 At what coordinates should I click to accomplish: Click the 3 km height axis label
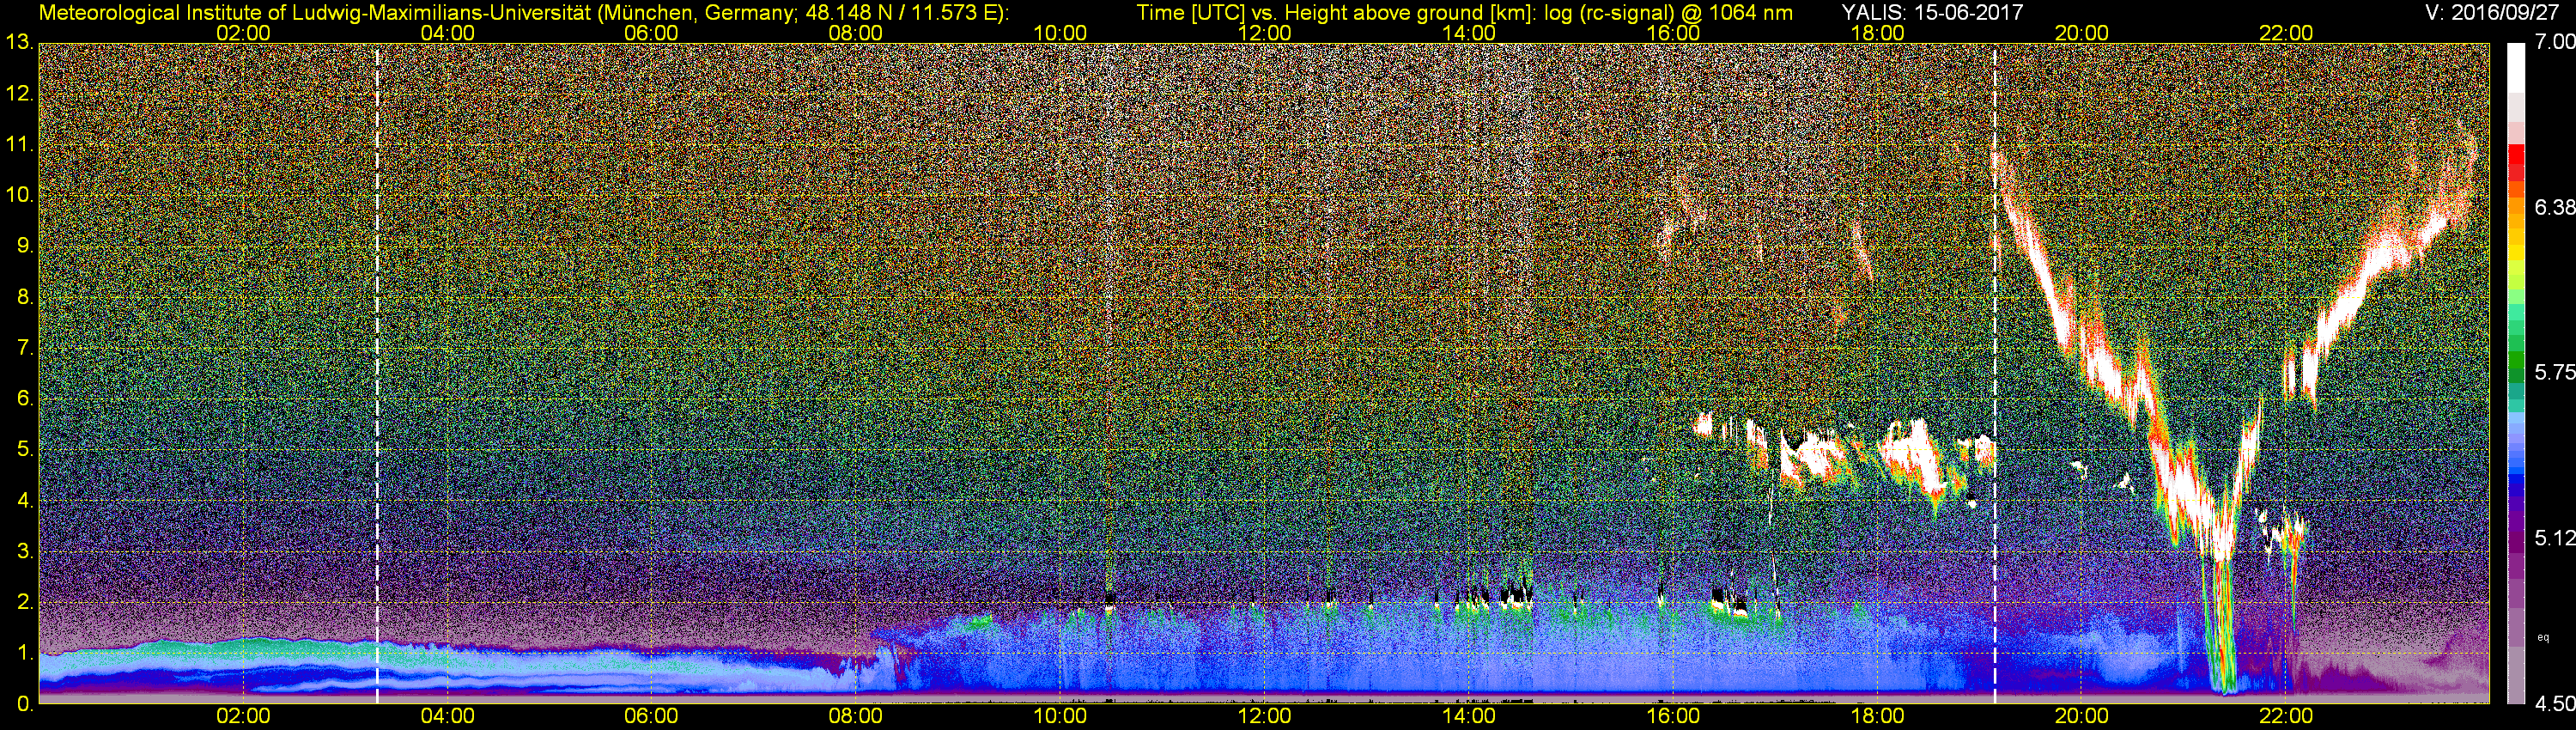coord(25,551)
